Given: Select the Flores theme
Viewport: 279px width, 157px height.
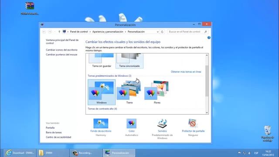Looking at the screenshot, I should pyautogui.click(x=157, y=92).
